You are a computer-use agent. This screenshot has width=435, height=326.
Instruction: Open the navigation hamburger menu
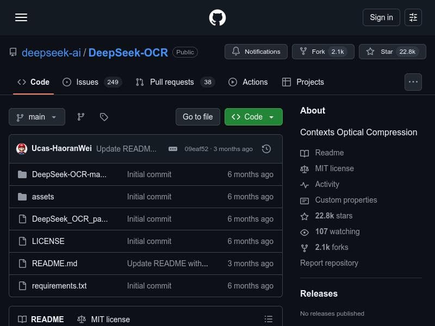click(x=21, y=17)
